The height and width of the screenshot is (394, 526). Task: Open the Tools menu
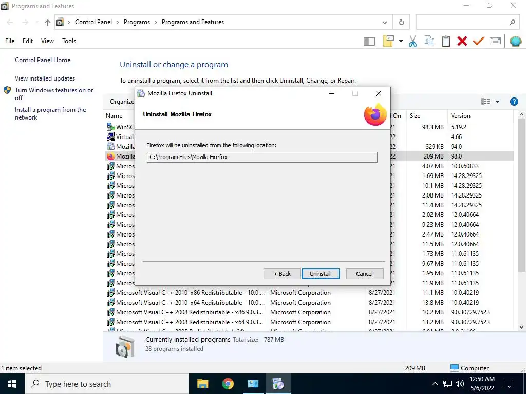click(69, 41)
